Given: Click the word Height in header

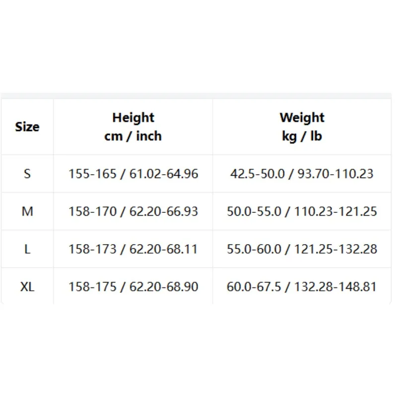Looking at the screenshot, I should tap(133, 118).
